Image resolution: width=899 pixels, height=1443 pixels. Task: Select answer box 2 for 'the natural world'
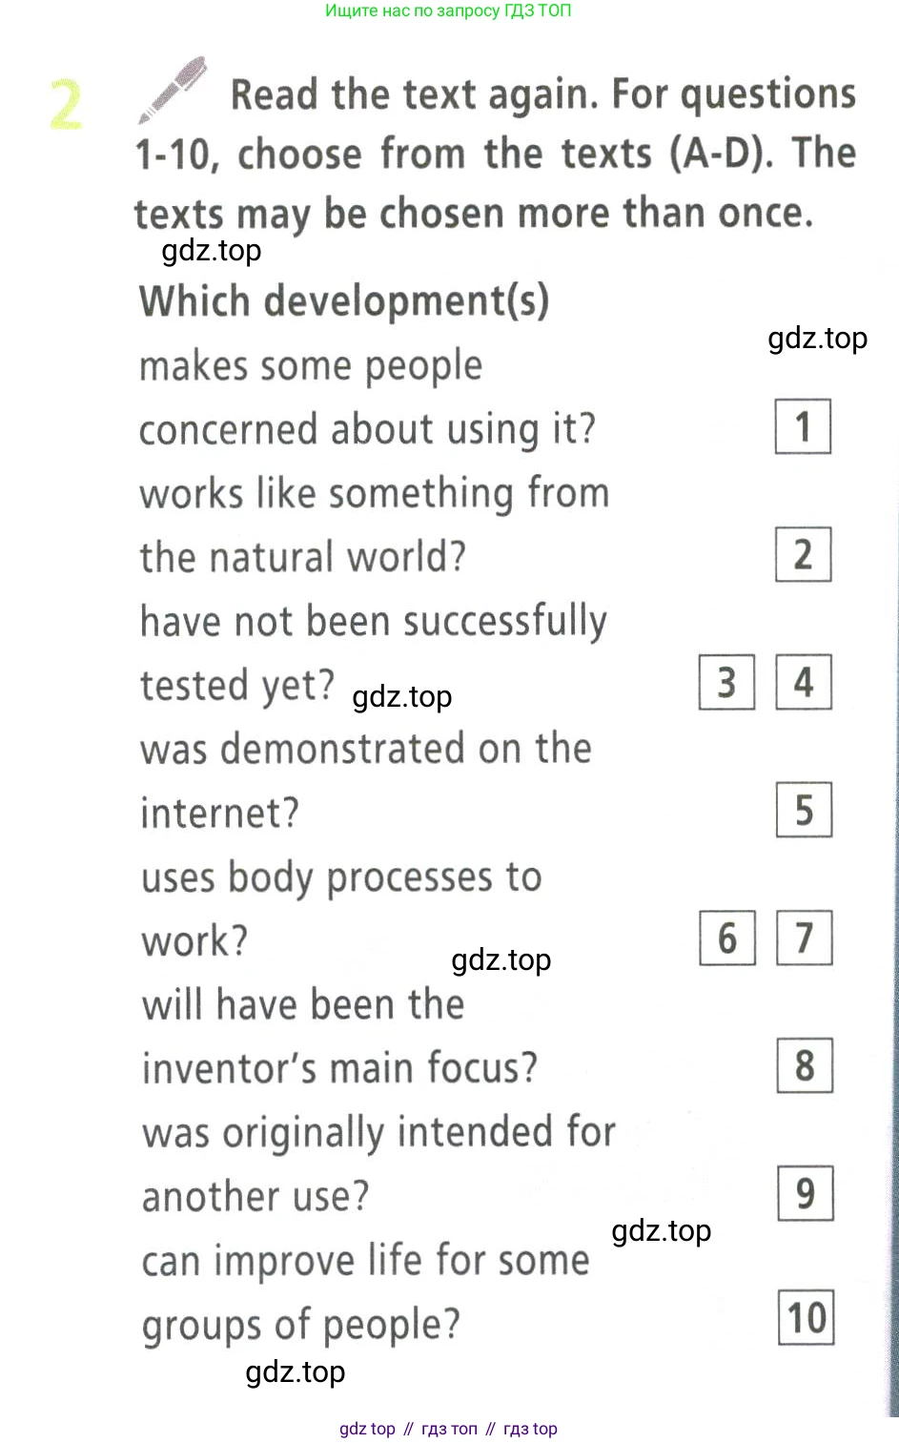(803, 554)
